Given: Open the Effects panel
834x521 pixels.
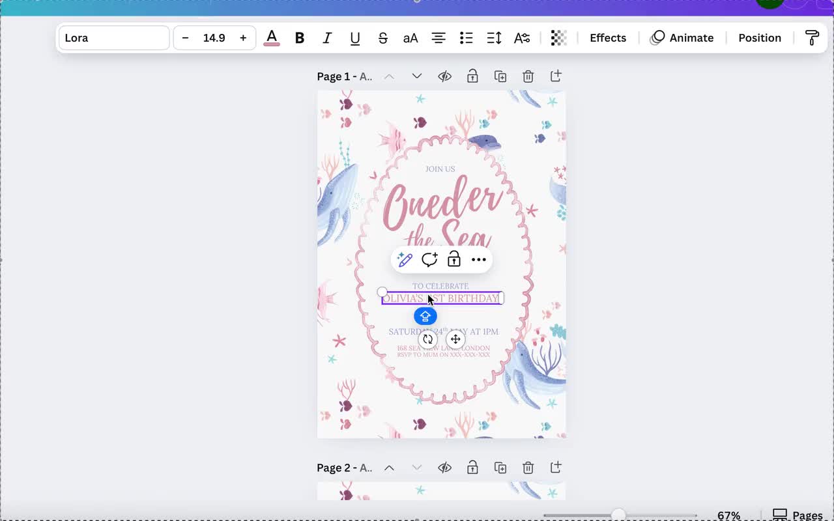Looking at the screenshot, I should (608, 38).
